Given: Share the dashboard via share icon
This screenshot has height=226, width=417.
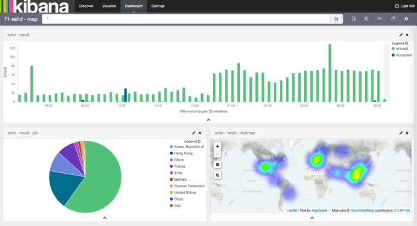Looking at the screenshot, I should coord(393,19).
